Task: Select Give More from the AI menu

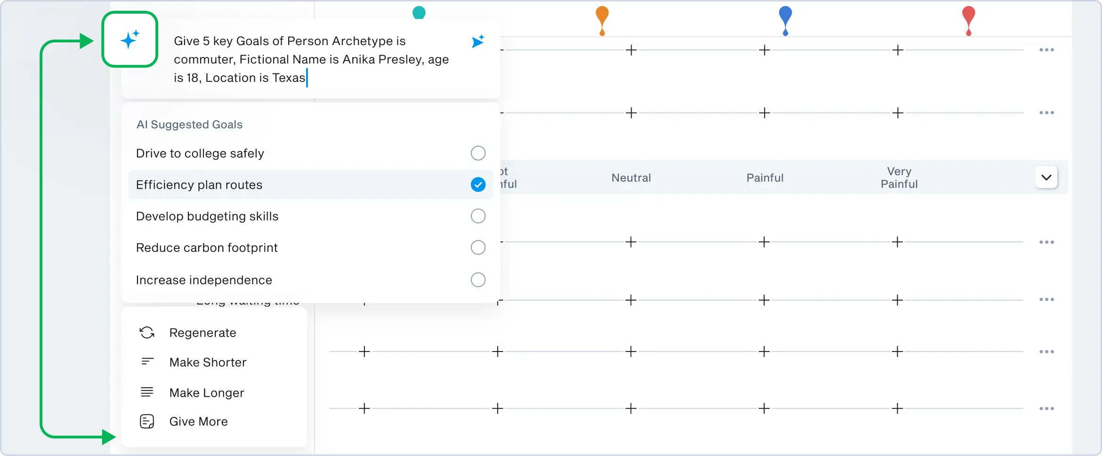Action: click(198, 422)
